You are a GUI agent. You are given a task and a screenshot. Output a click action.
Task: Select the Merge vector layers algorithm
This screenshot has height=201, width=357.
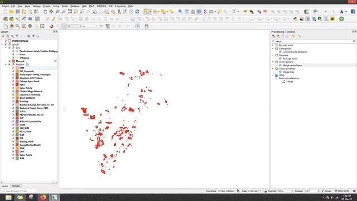292,65
